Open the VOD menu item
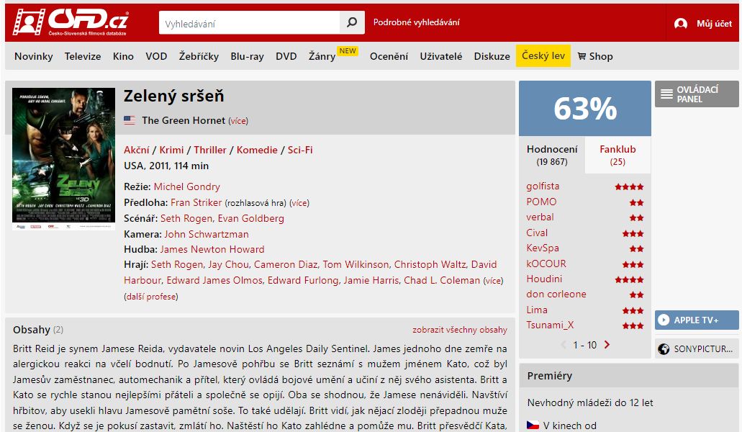The height and width of the screenshot is (432, 742). 156,56
